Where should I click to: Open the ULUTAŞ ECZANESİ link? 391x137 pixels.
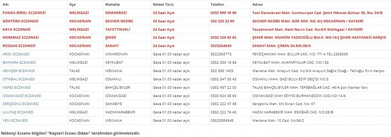[x=17, y=112]
